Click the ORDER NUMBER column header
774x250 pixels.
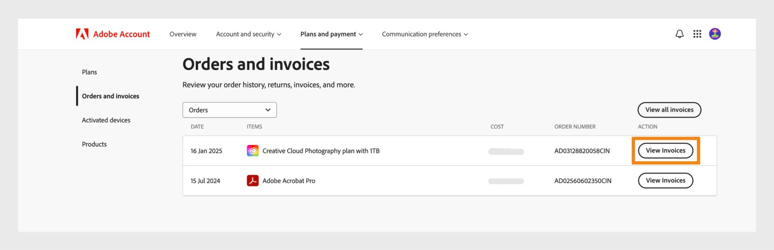pos(575,126)
